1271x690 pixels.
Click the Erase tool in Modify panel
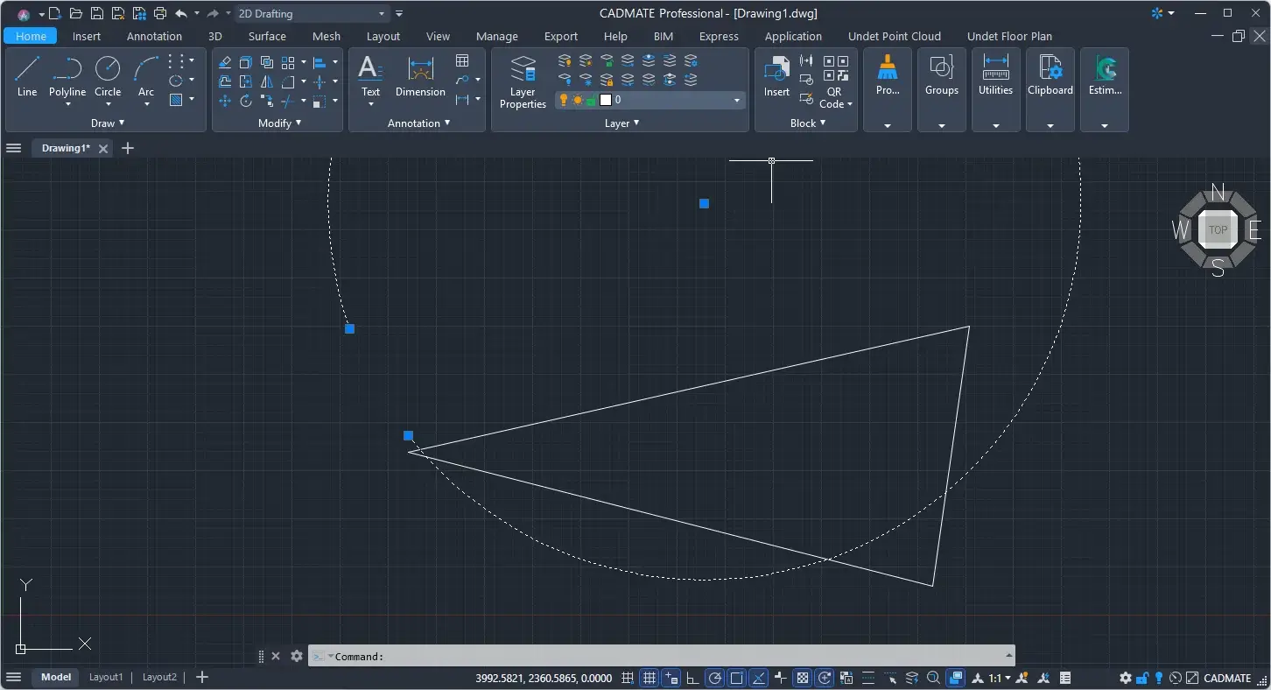[225, 62]
